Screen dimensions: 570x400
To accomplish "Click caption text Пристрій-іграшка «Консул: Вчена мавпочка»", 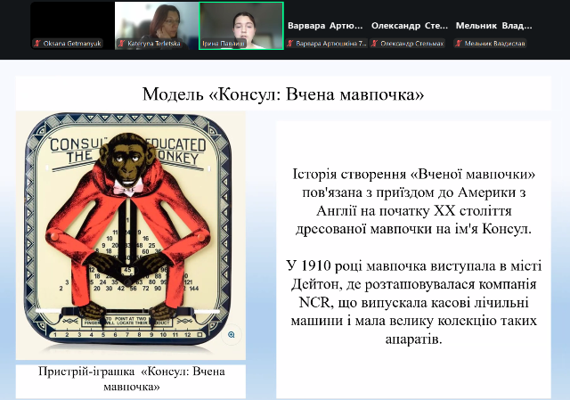I will [131, 379].
